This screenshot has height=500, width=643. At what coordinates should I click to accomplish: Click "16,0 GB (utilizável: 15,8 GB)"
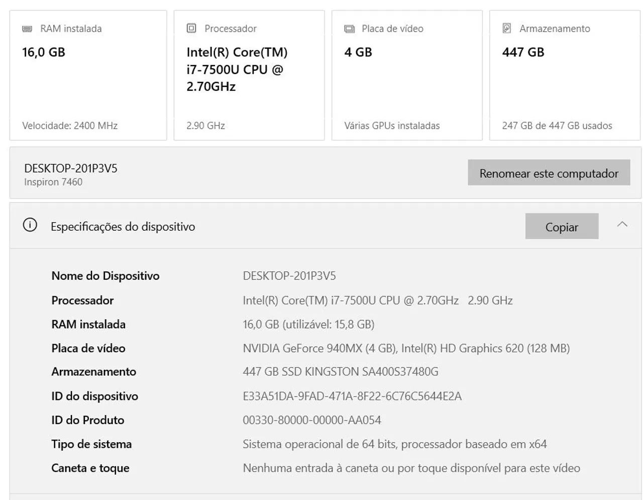tap(308, 324)
